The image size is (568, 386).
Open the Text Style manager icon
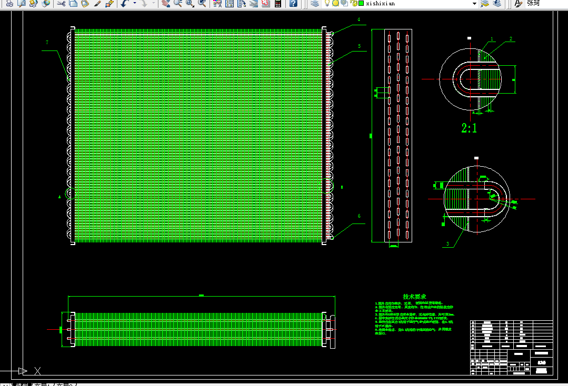(519, 3)
